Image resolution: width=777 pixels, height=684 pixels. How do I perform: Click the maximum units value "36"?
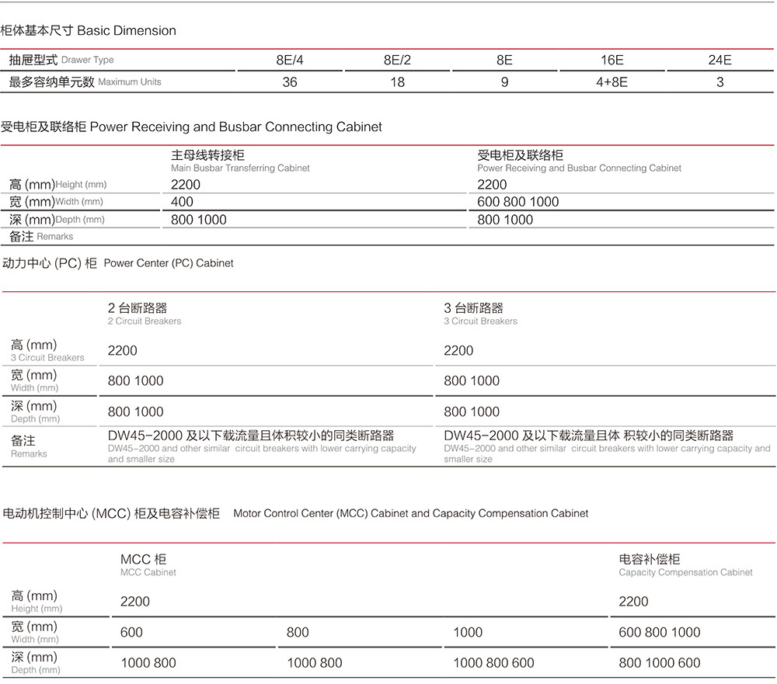tap(290, 82)
